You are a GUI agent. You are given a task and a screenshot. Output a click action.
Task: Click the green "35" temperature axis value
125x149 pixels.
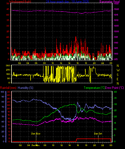[x=115, y=98]
